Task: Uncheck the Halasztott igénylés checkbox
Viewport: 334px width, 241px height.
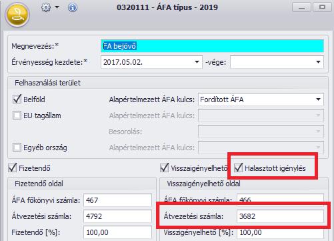Action: tap(238, 168)
